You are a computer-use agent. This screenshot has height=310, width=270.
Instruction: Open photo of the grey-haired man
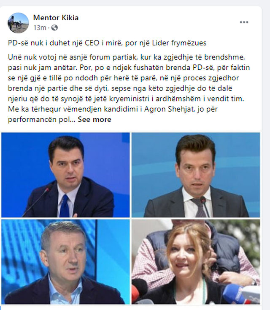pyautogui.click(x=65, y=262)
